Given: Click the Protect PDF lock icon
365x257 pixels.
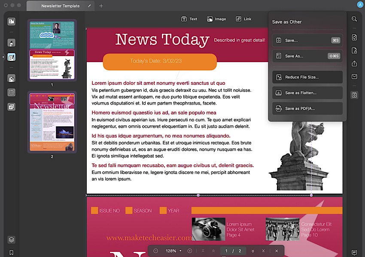Looking at the screenshot, I should pyautogui.click(x=354, y=51).
